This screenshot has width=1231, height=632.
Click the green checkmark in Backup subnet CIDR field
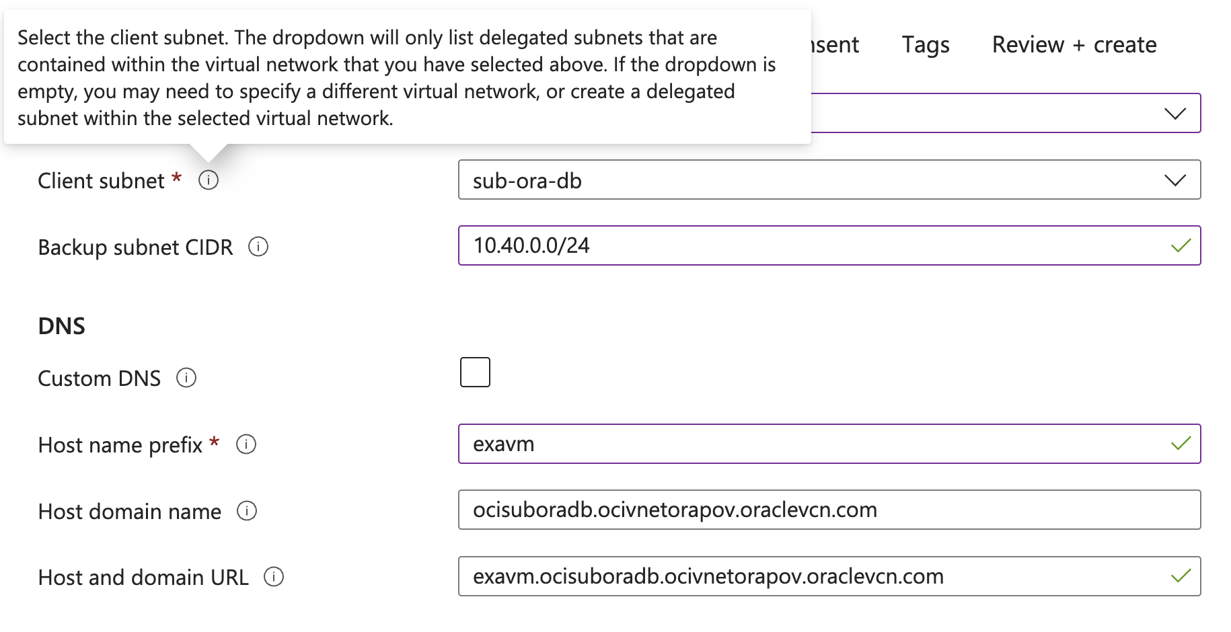tap(1181, 246)
